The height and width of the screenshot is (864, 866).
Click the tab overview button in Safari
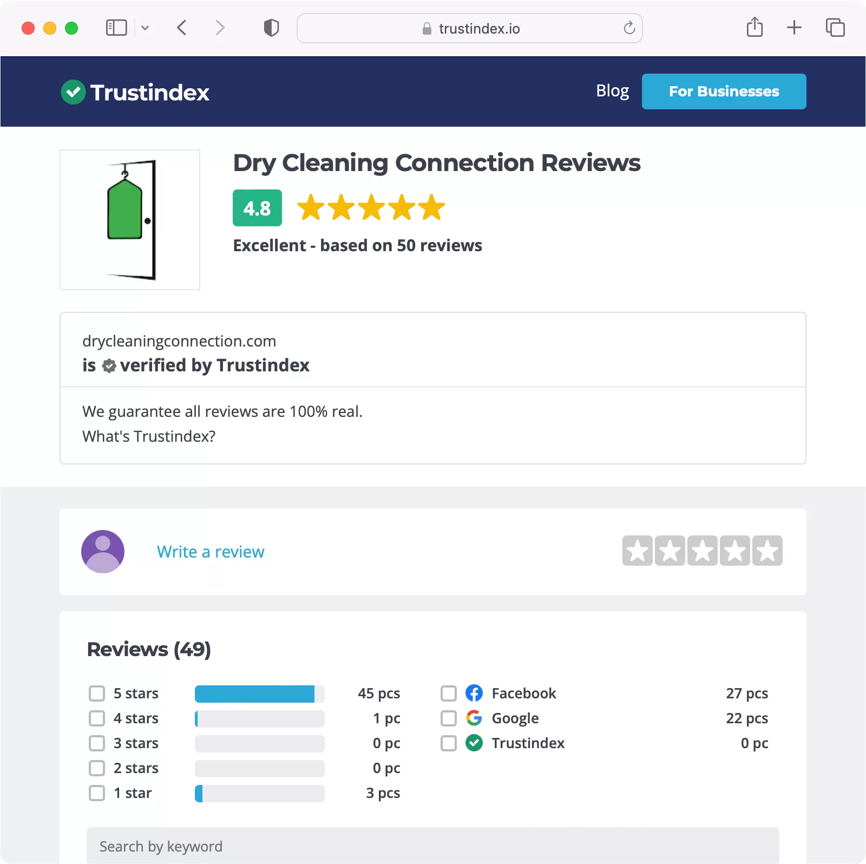coord(835,27)
